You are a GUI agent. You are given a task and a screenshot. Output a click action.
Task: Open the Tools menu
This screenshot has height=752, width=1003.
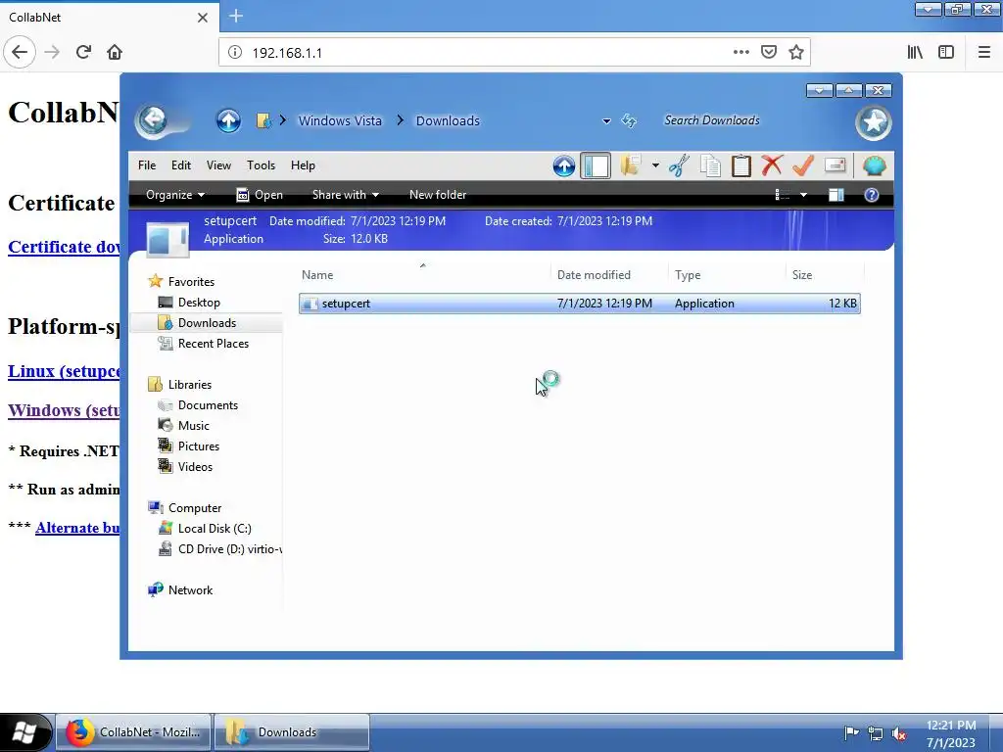point(261,165)
